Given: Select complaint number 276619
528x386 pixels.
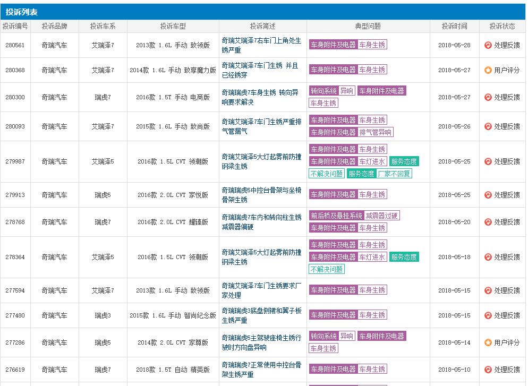Looking at the screenshot, I should (x=15, y=370).
